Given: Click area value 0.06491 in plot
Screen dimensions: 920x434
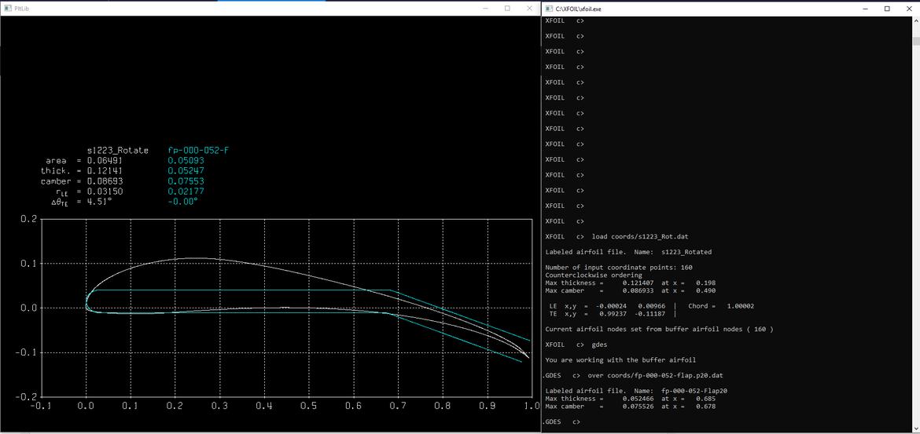Looking at the screenshot, I should pos(105,160).
